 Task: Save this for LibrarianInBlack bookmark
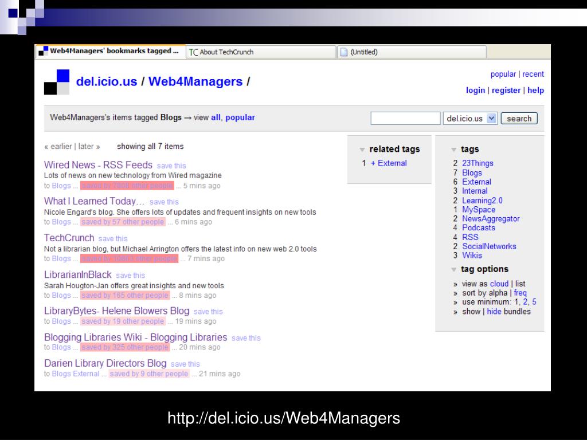click(130, 276)
